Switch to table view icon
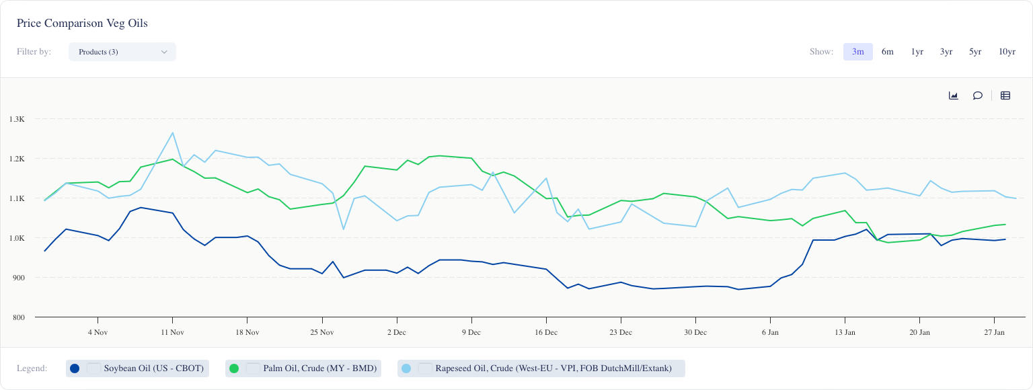Viewport: 1033px width, 390px height. (x=1005, y=95)
